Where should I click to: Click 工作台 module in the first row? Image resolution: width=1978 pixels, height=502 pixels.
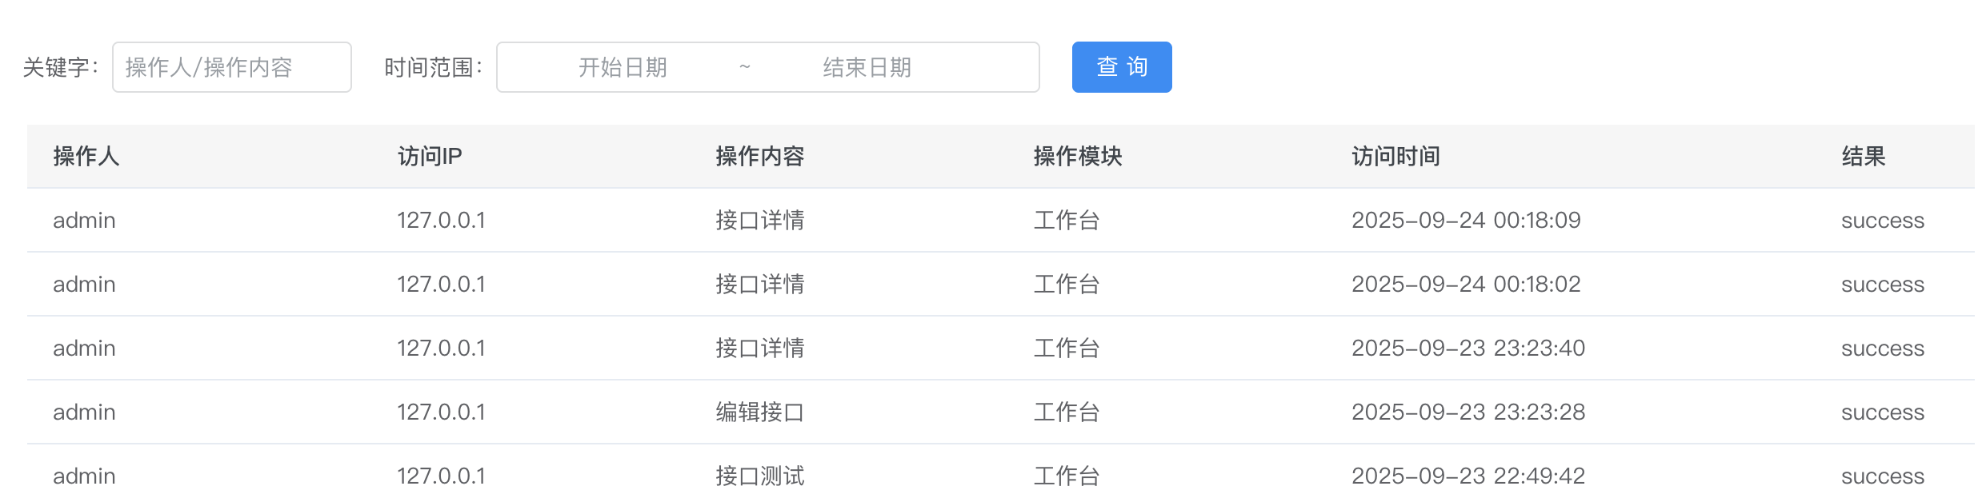[1066, 220]
